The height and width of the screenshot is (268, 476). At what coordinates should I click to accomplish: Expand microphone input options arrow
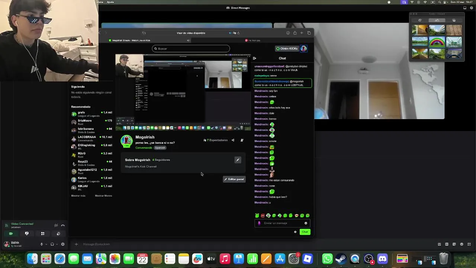(46, 244)
